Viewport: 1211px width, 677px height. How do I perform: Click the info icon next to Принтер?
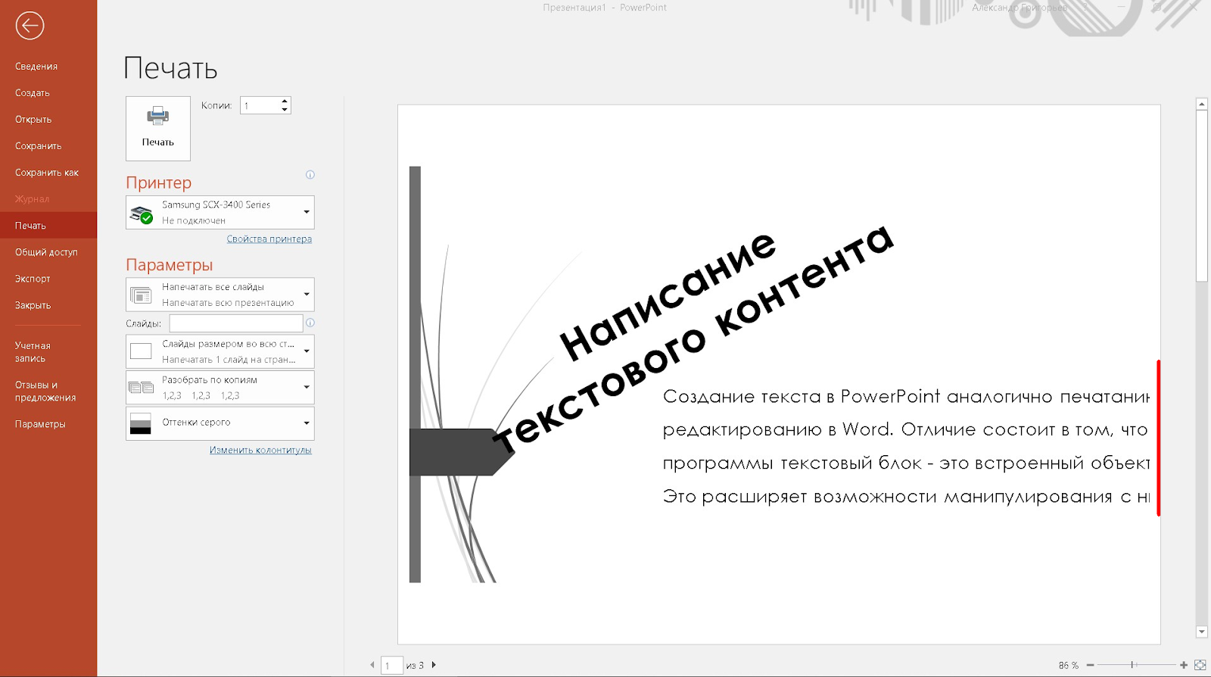point(310,175)
